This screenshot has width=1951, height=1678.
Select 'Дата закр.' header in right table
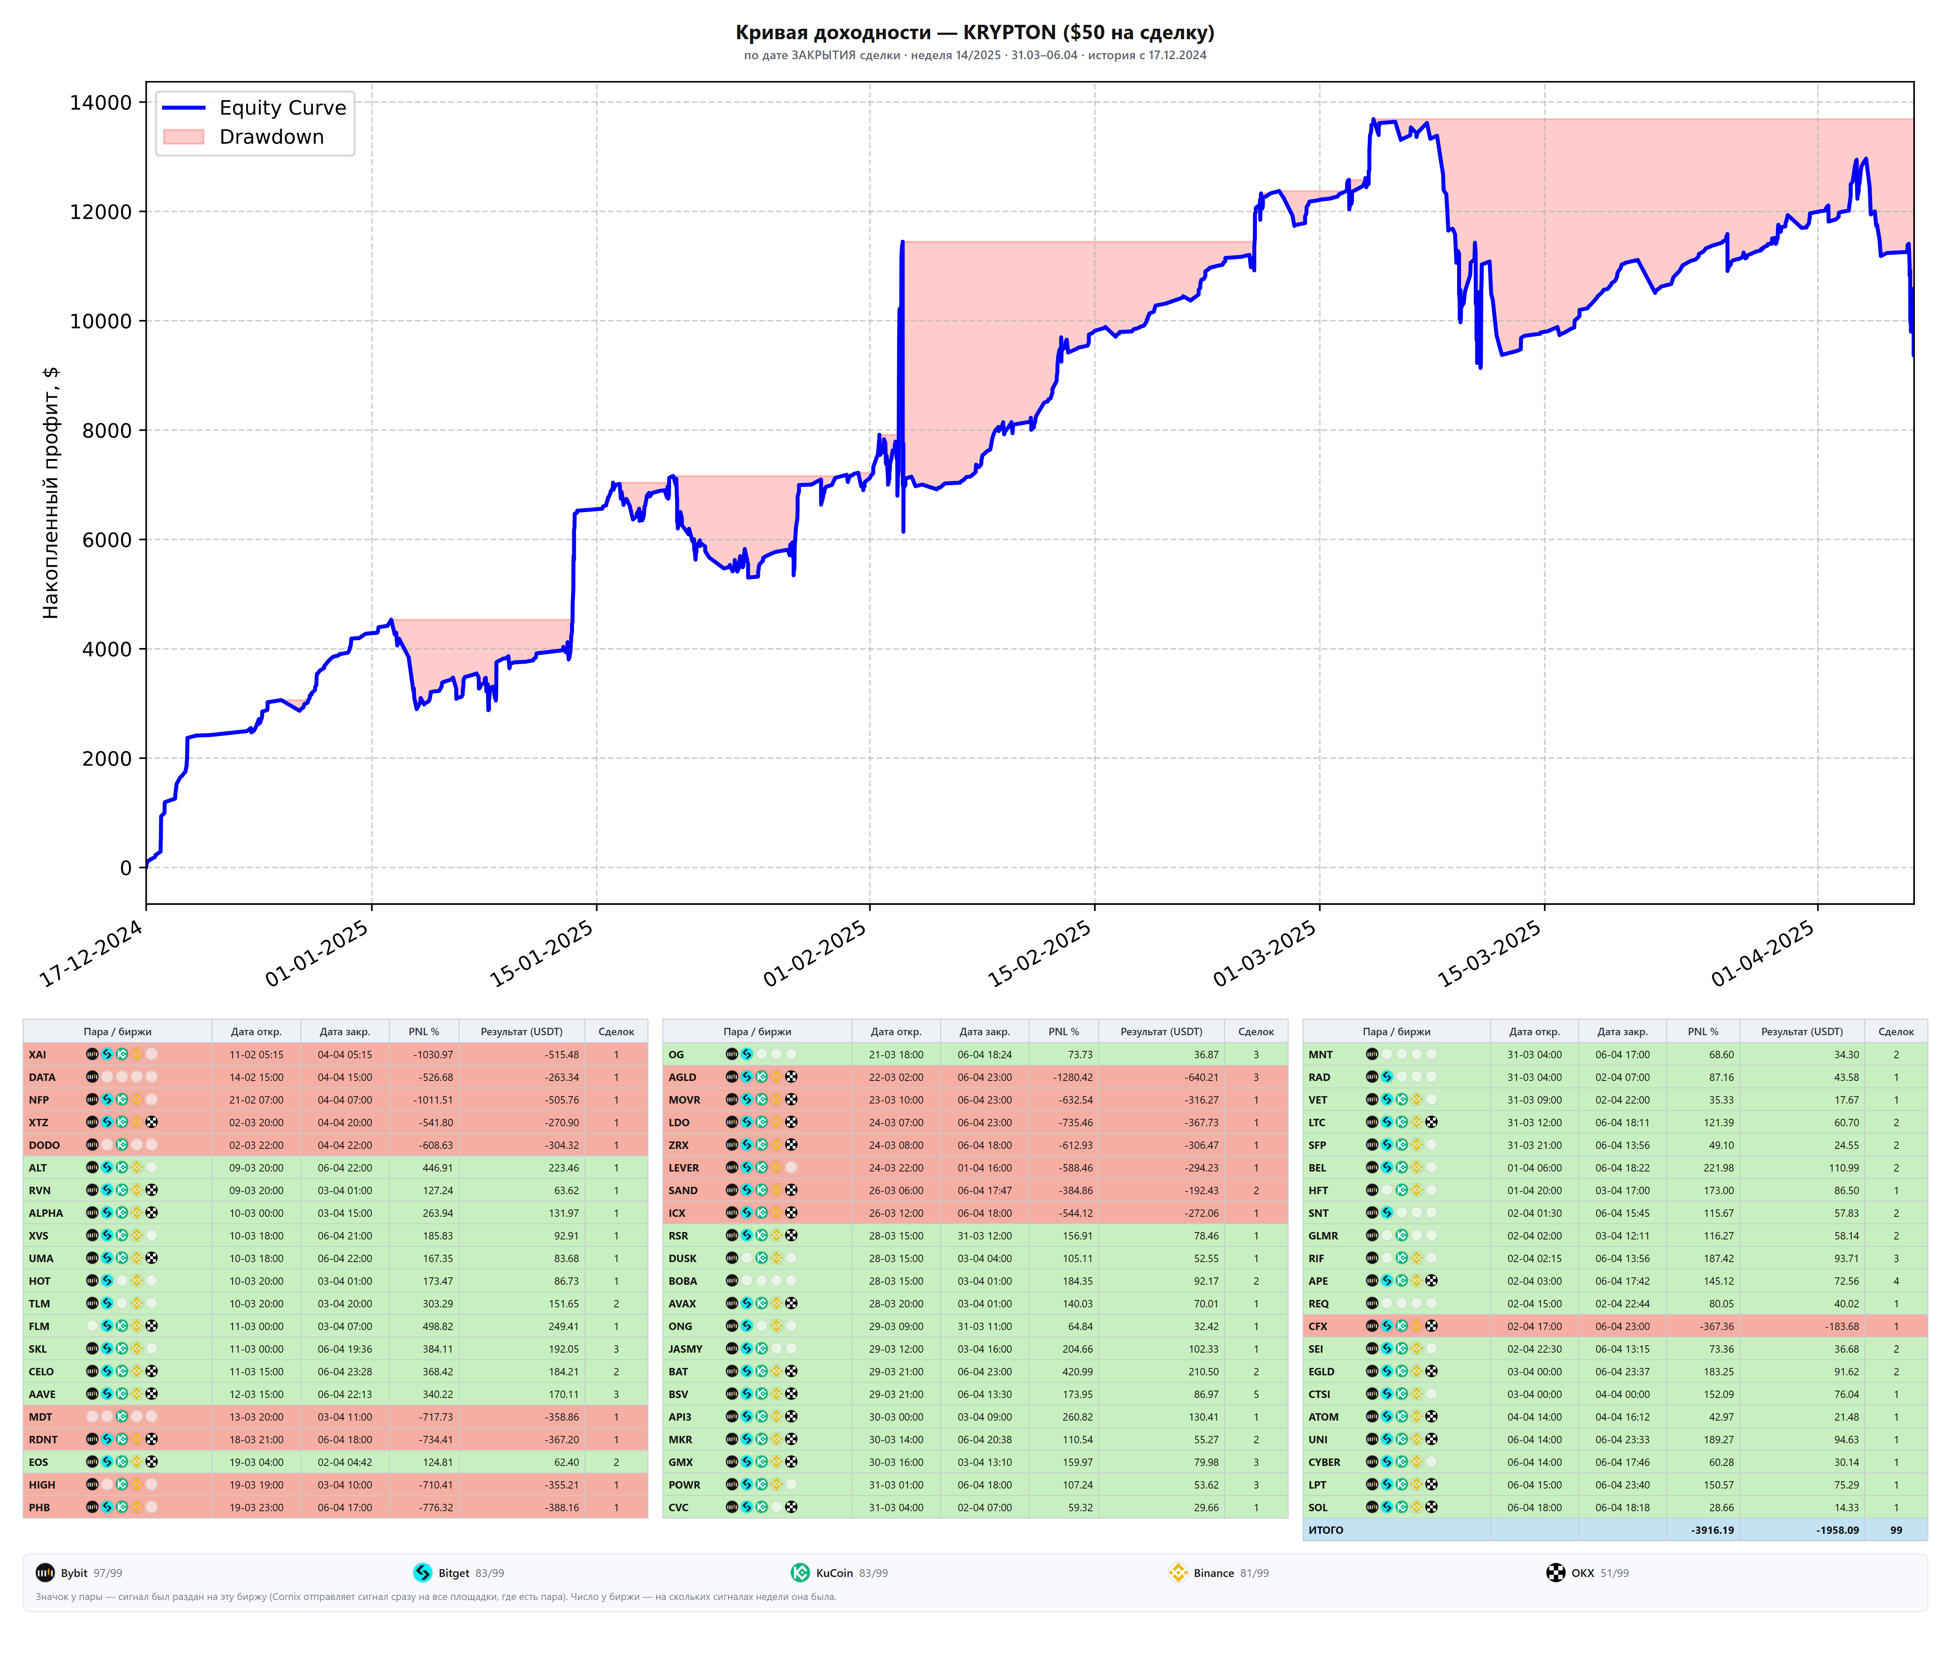pos(1622,1031)
